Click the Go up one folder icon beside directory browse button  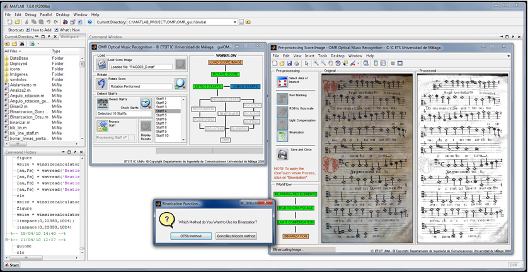248,22
